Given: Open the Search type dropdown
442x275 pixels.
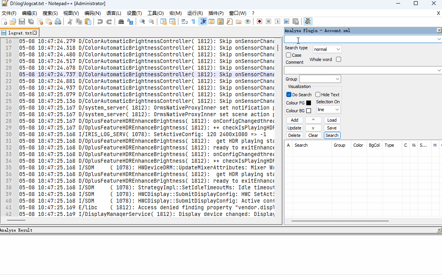Looking at the screenshot, I should pyautogui.click(x=327, y=49).
